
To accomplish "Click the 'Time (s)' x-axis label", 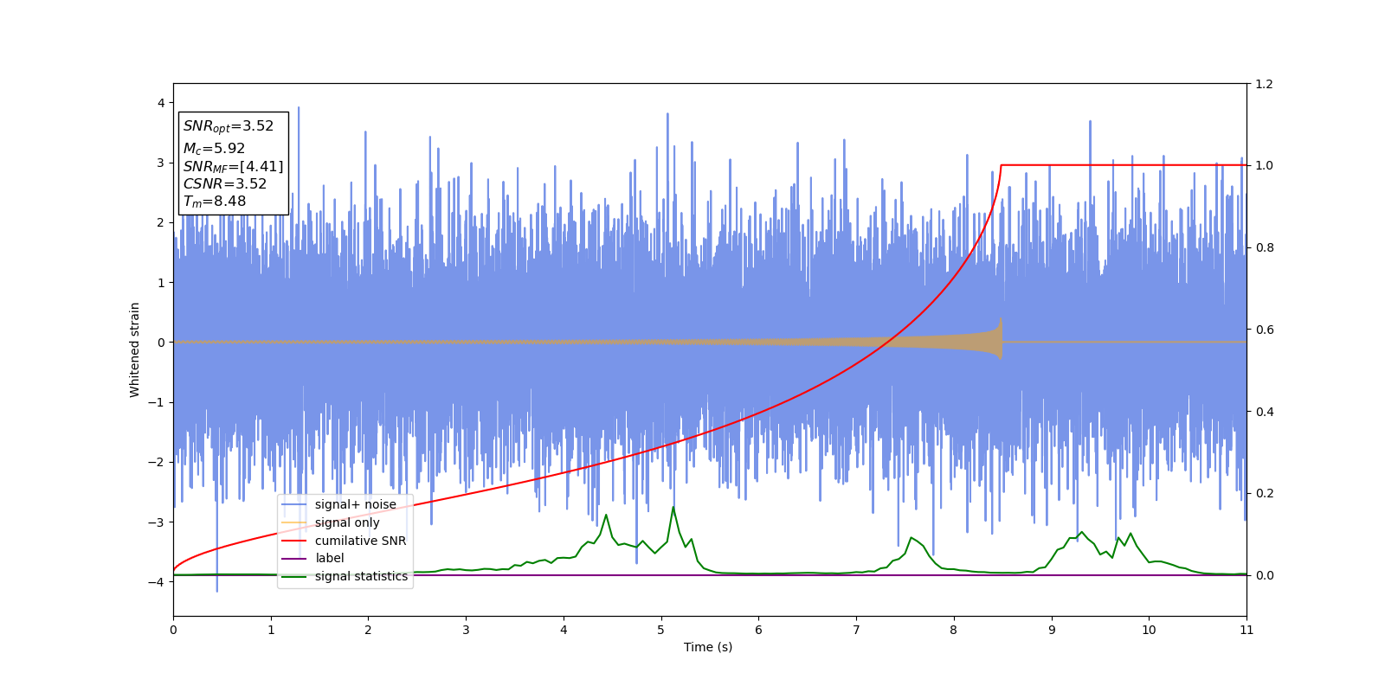I will pyautogui.click(x=708, y=647).
